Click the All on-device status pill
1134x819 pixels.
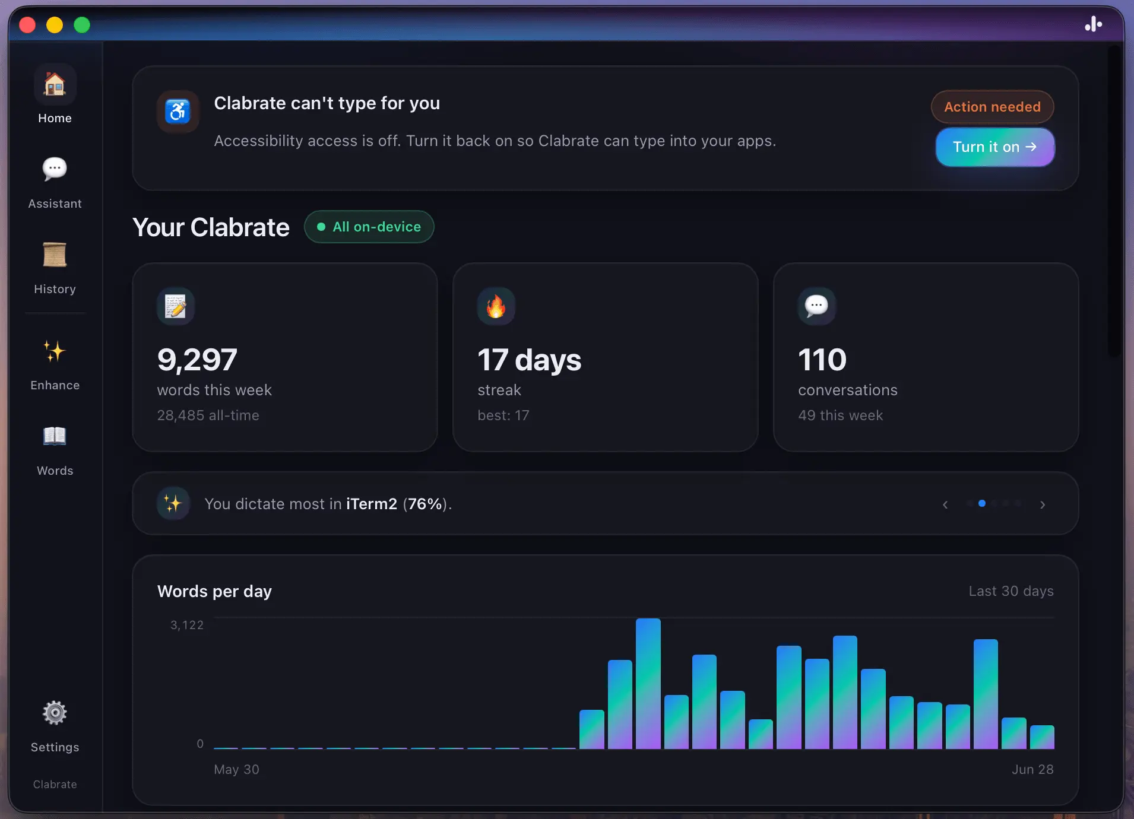tap(369, 227)
